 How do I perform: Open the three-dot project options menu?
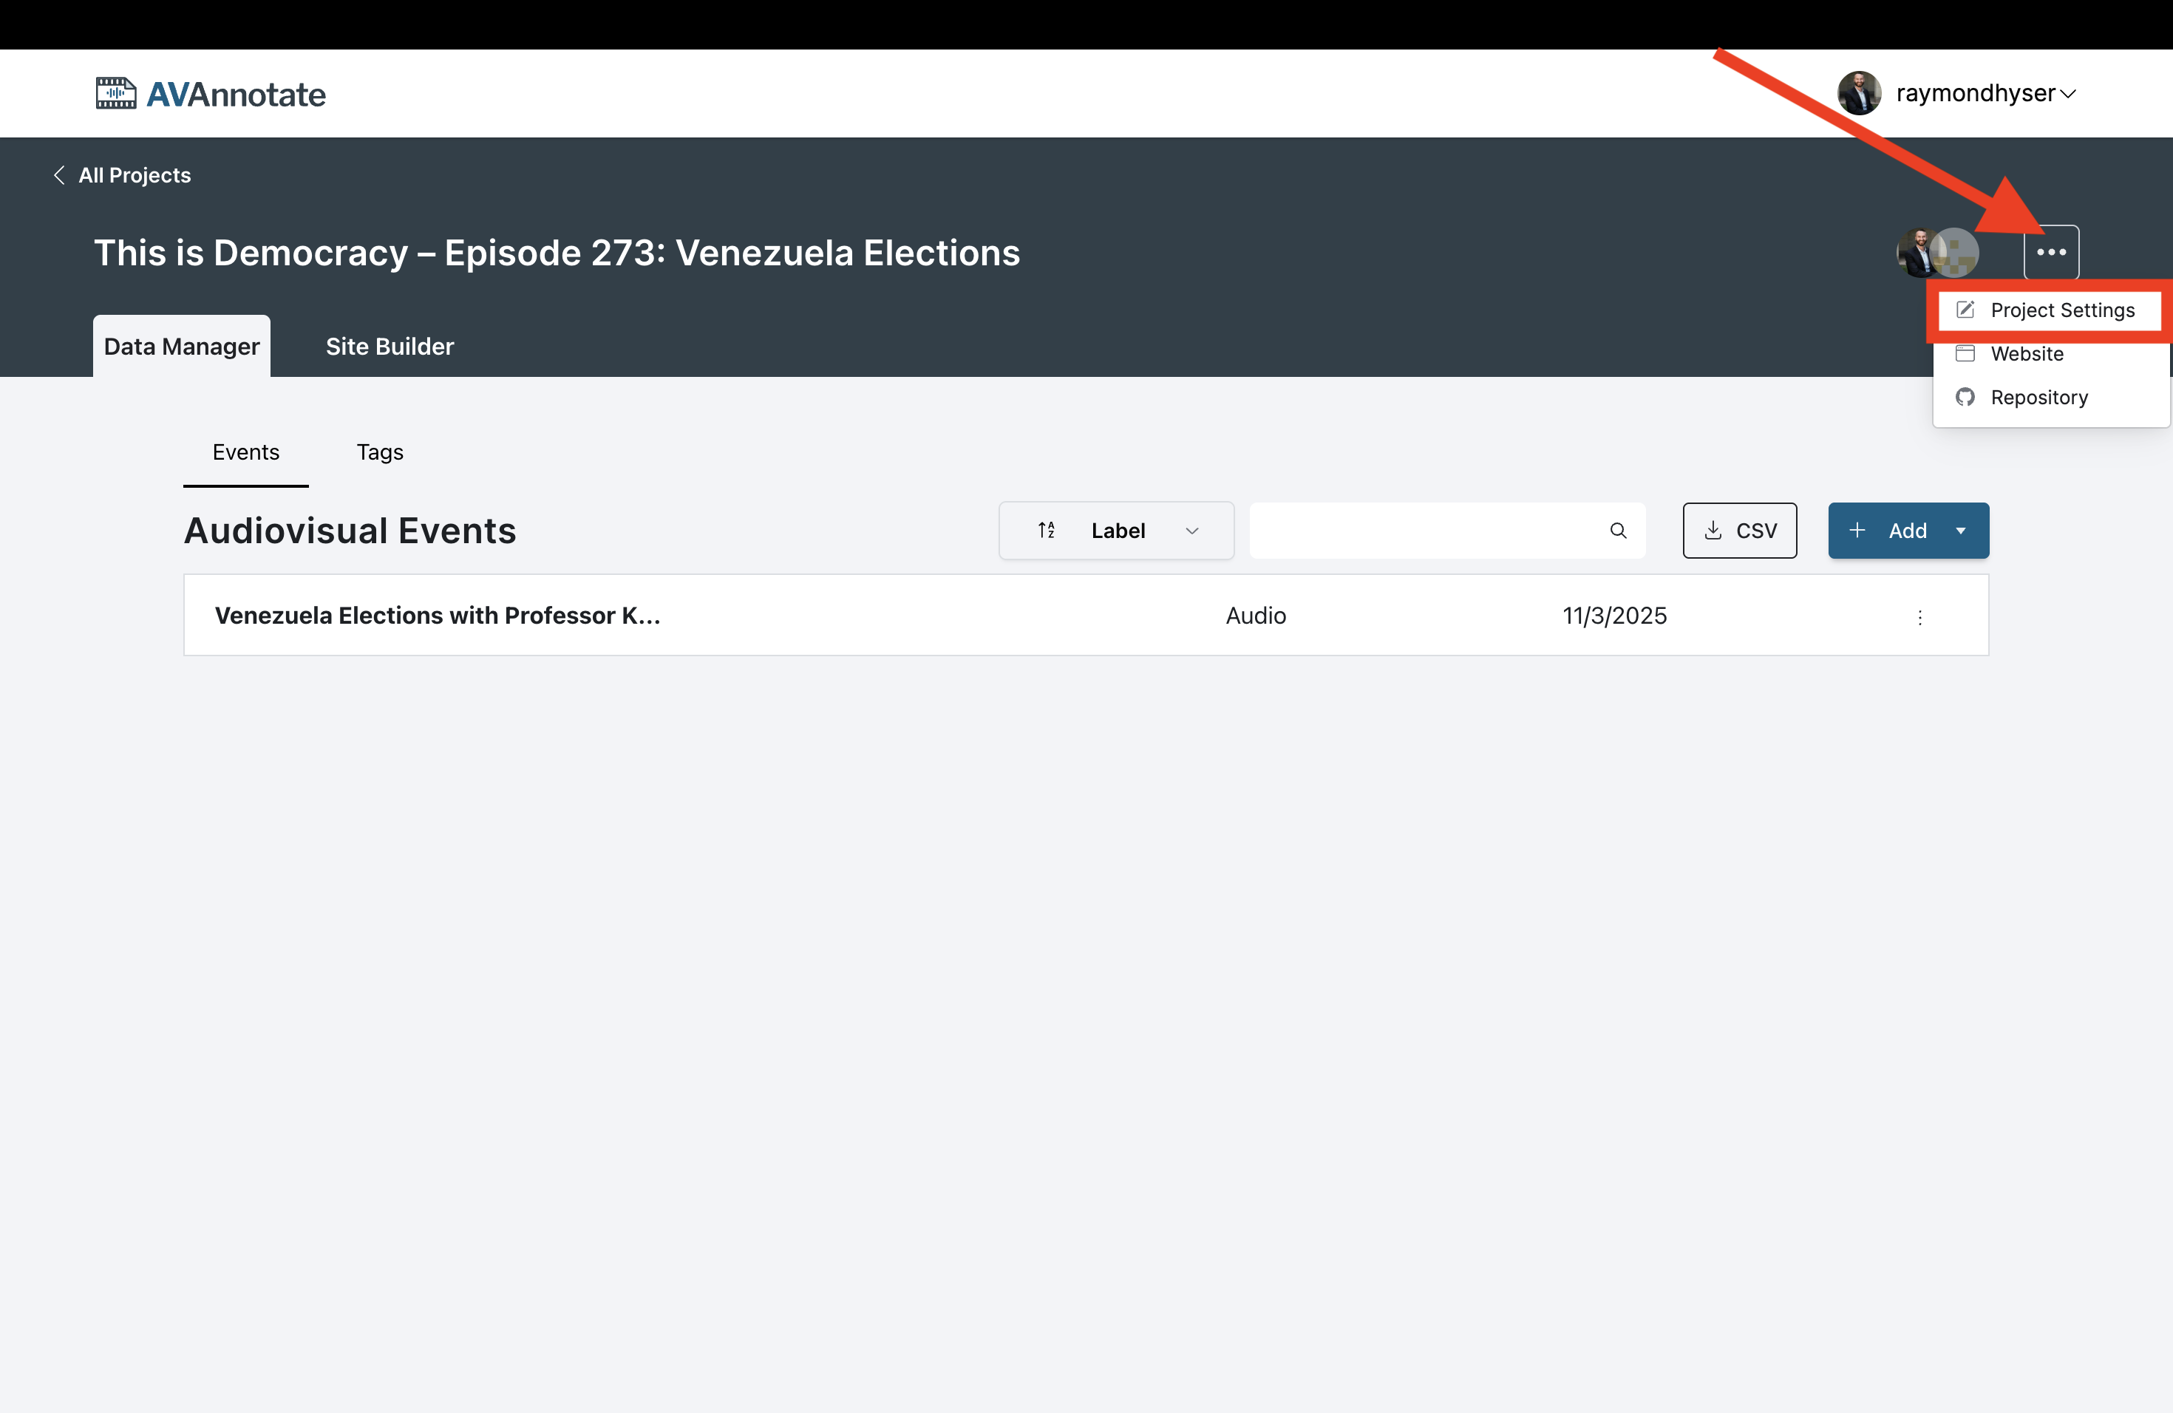tap(2053, 253)
